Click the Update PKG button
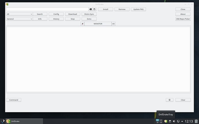This screenshot has width=199, height=124. click(138, 9)
